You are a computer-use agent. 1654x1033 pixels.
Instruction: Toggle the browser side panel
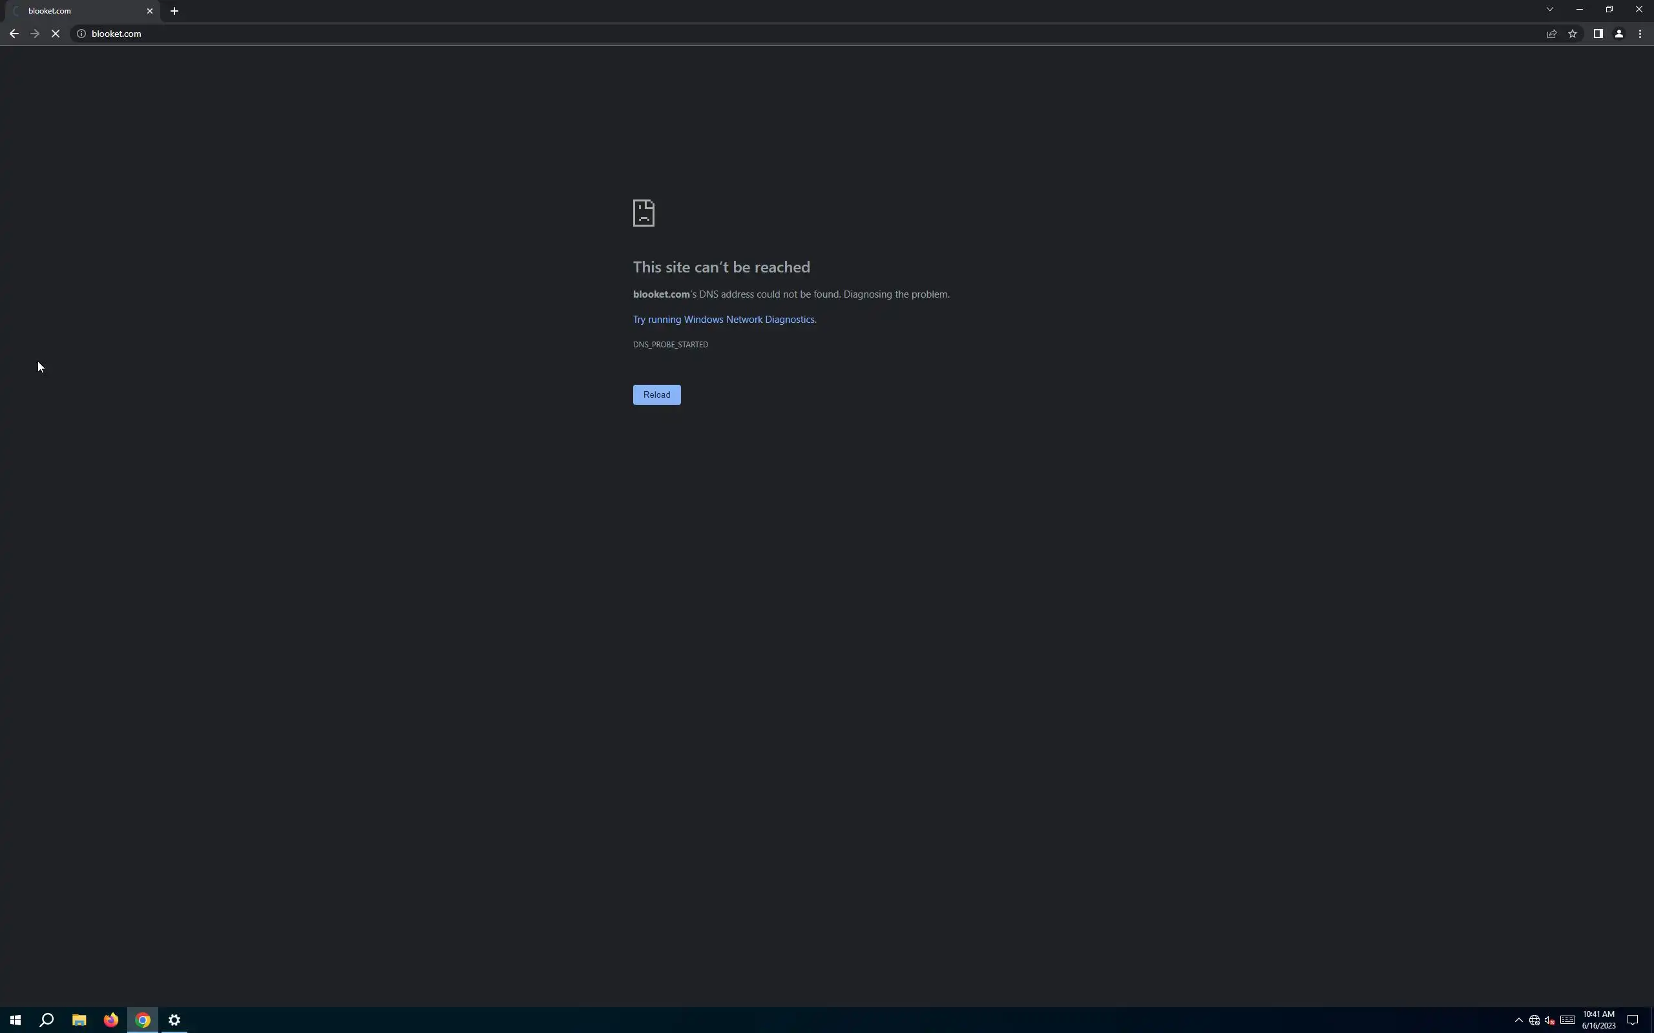tap(1598, 34)
